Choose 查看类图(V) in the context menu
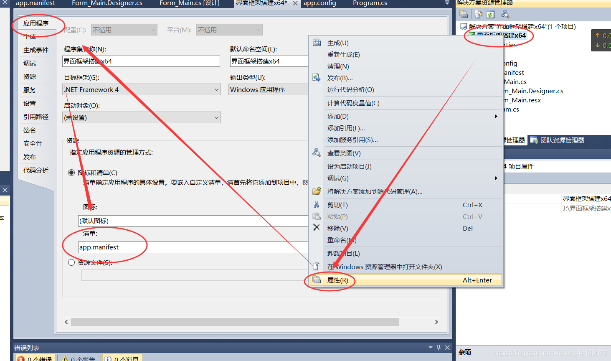This screenshot has width=611, height=361. [405, 153]
